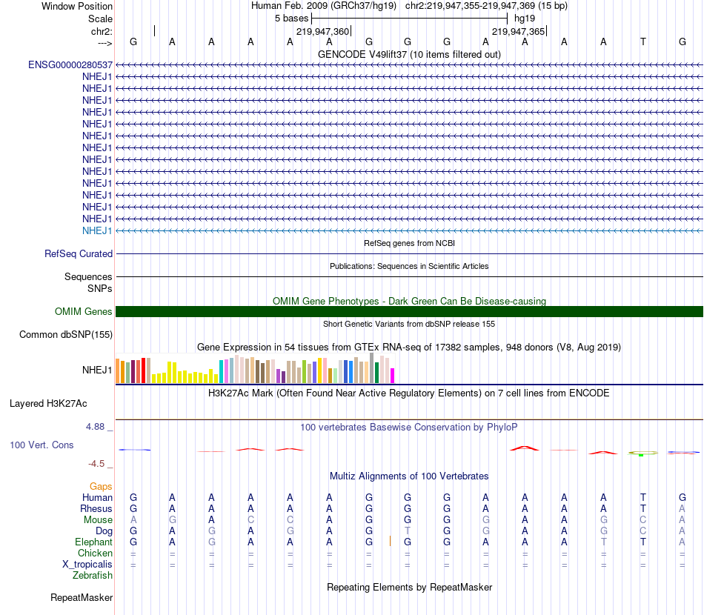704x615 pixels.
Task: Click the Chicken species row label
Action: click(95, 553)
